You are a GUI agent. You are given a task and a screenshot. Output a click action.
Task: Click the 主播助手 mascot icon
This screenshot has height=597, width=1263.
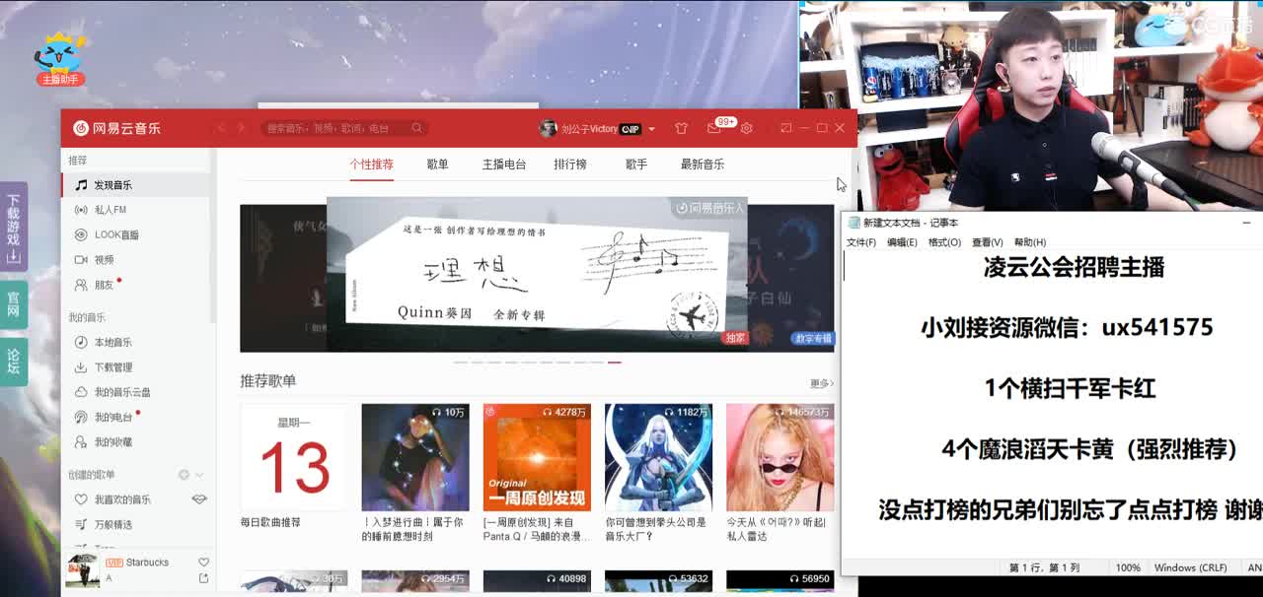(x=59, y=59)
